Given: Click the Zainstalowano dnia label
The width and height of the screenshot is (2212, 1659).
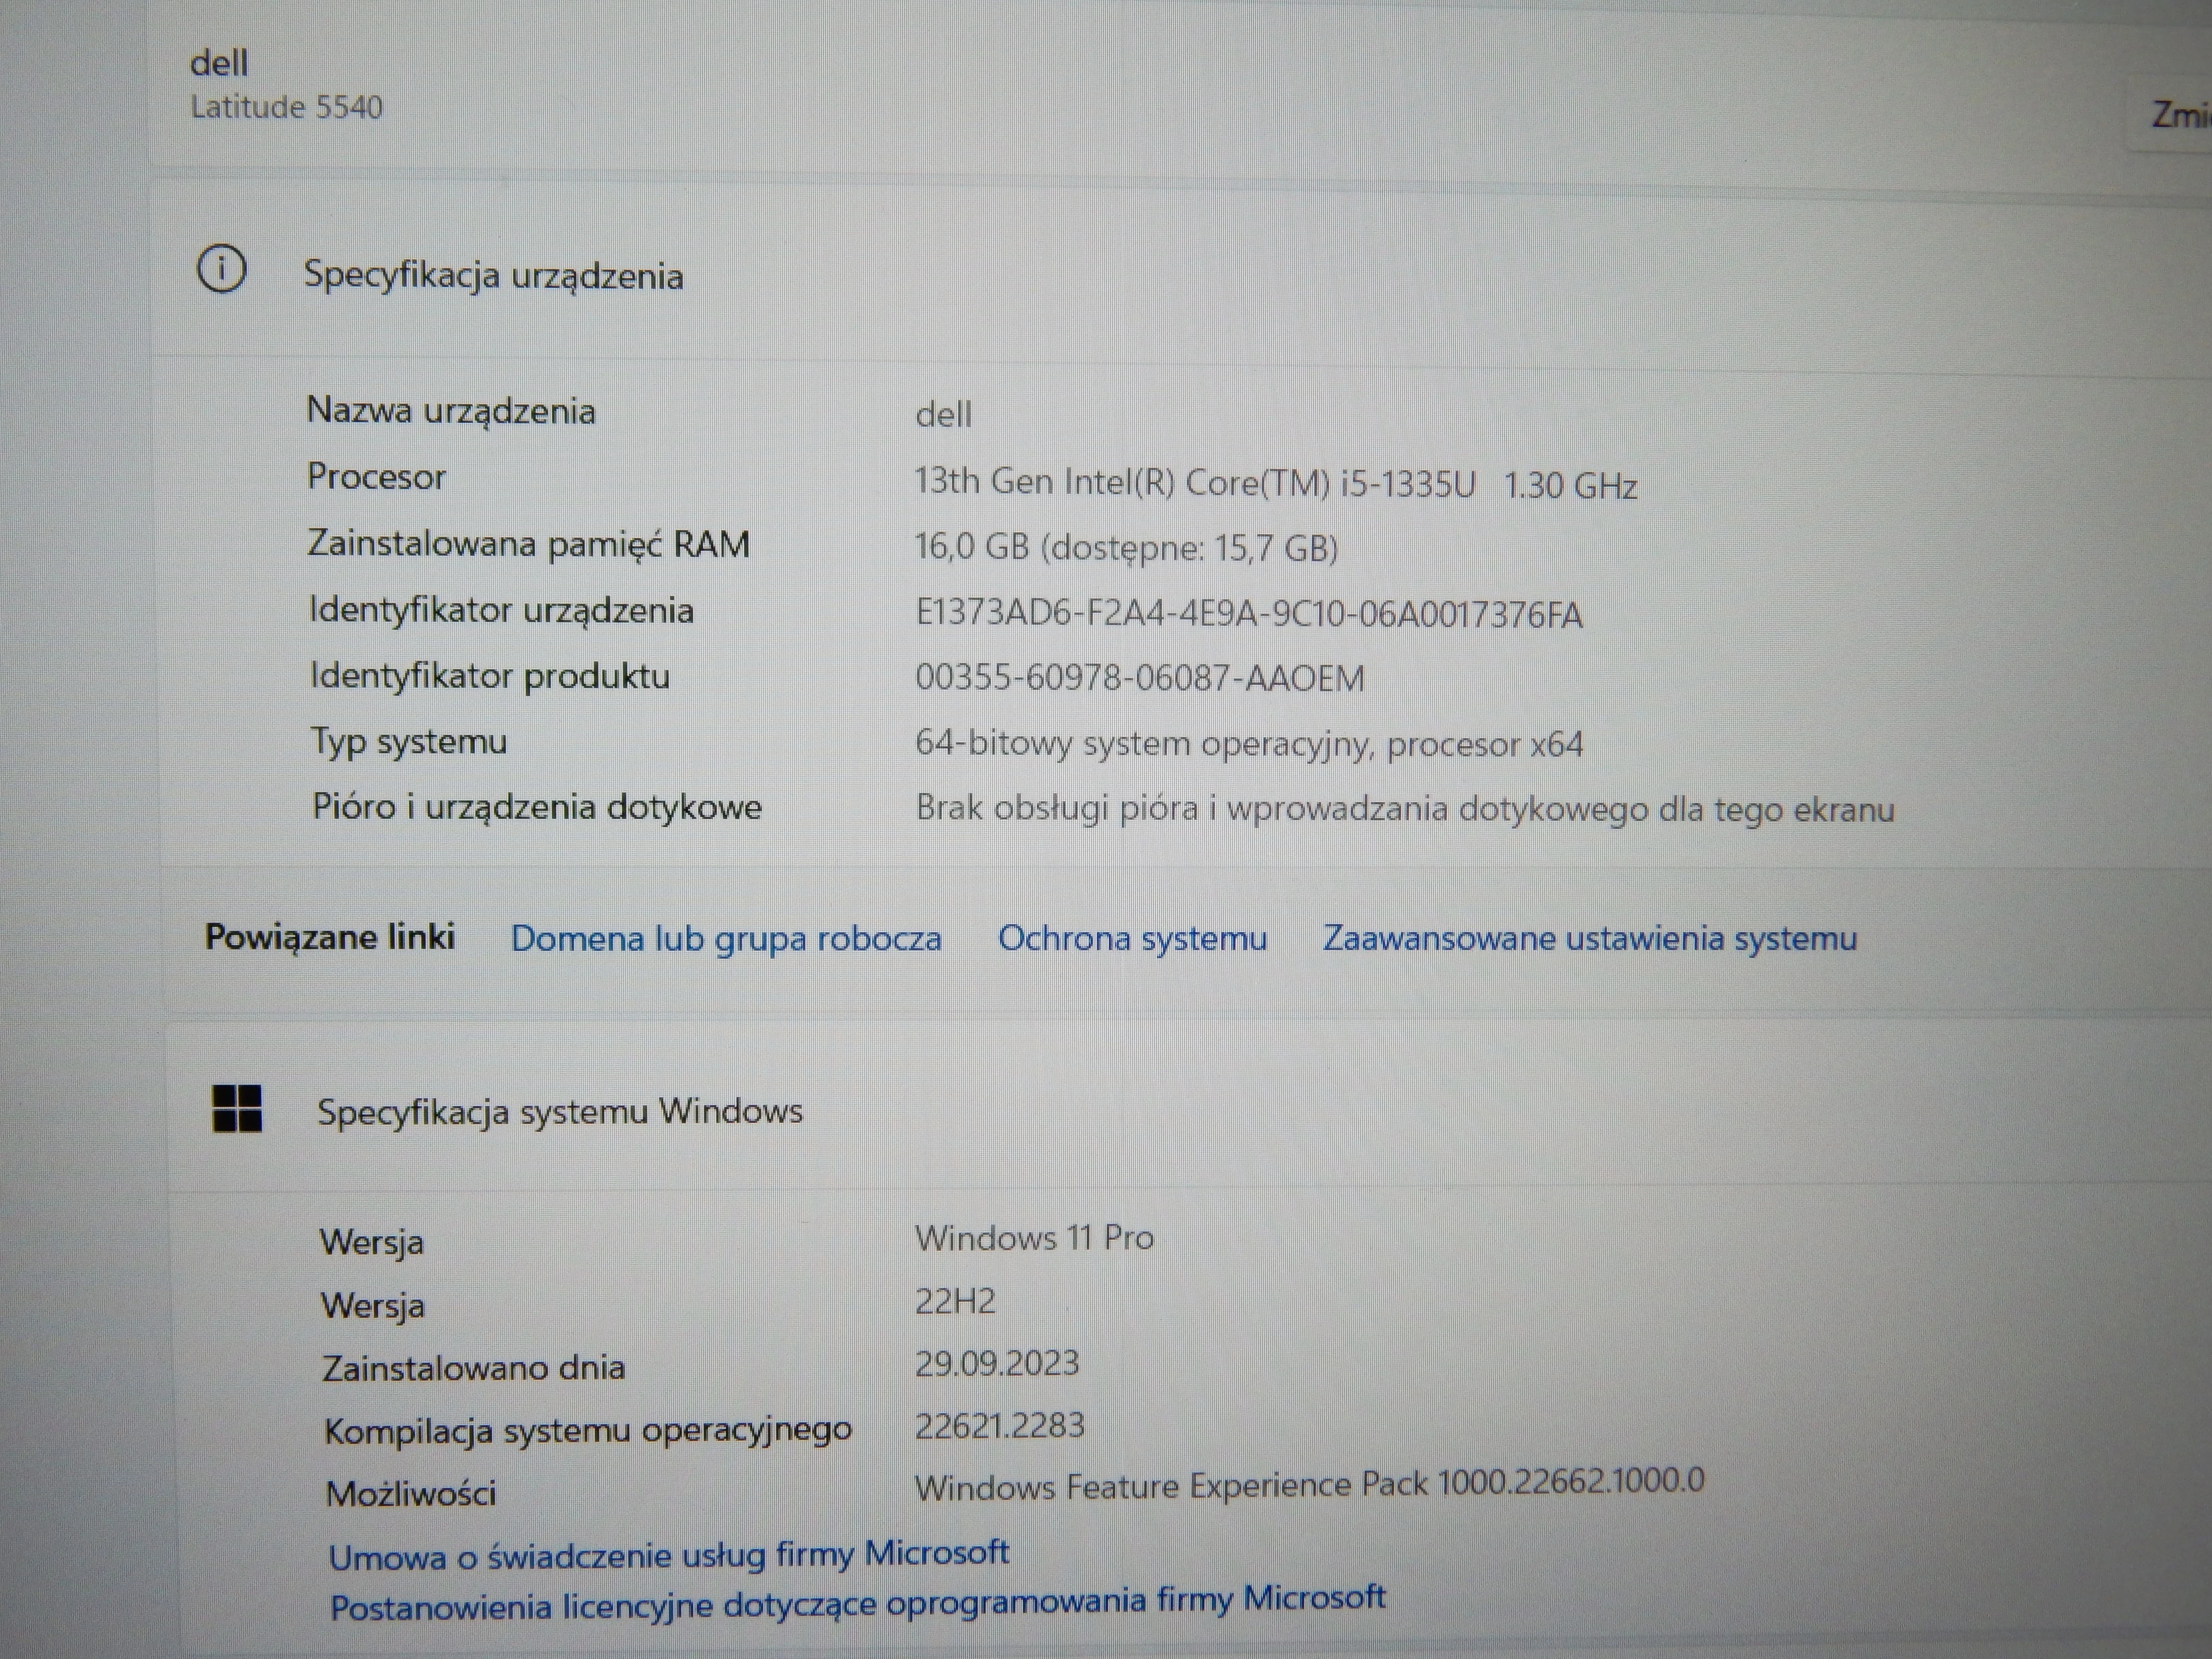Looking at the screenshot, I should tap(474, 1368).
